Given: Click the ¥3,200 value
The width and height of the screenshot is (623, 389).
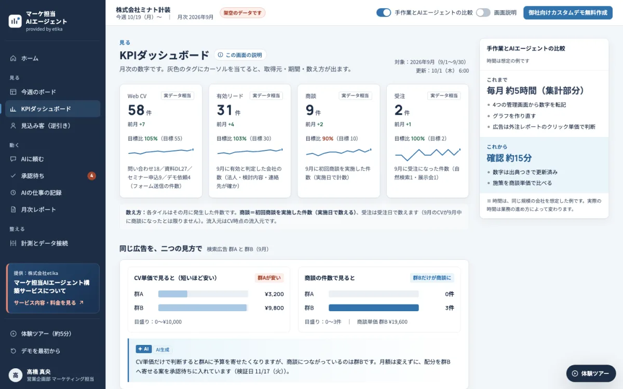Looking at the screenshot, I should pos(274,294).
